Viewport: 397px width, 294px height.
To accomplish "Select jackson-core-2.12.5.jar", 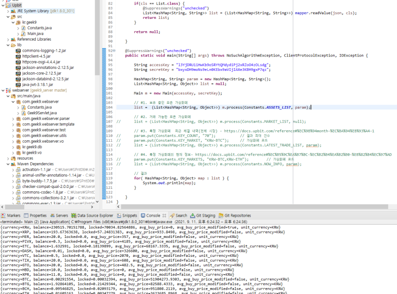I will pyautogui.click(x=42, y=73).
